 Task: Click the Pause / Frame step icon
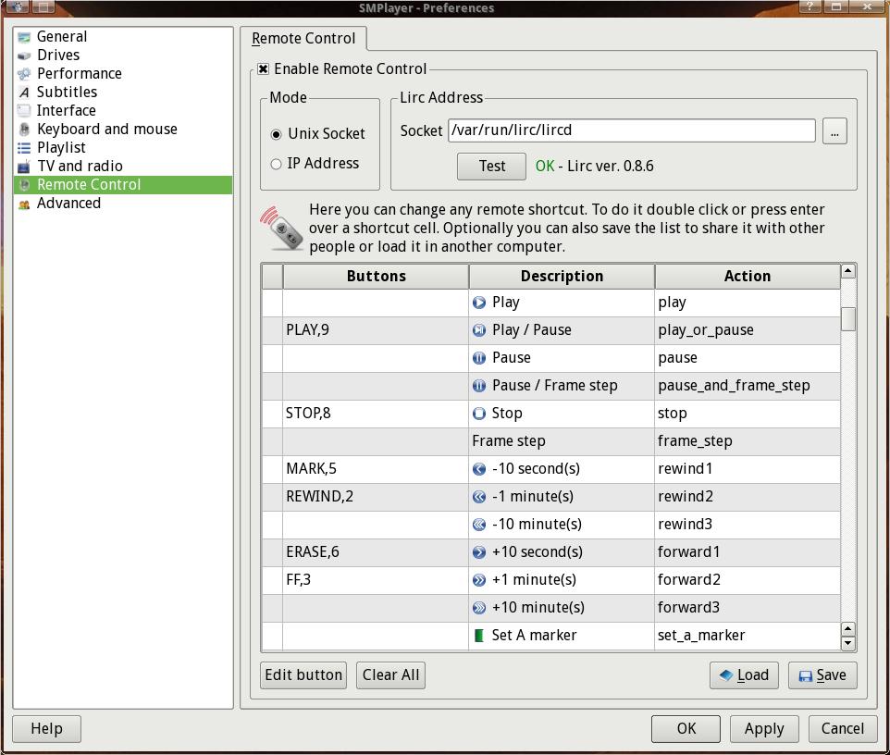479,386
